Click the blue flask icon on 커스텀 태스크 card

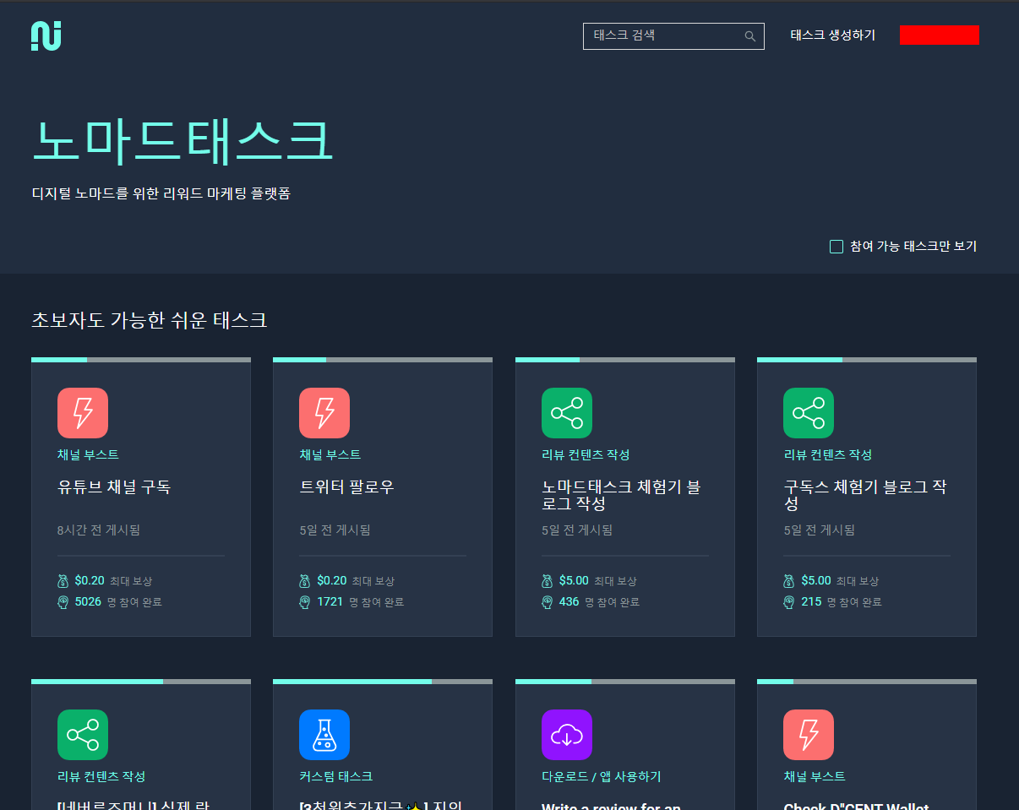point(324,735)
